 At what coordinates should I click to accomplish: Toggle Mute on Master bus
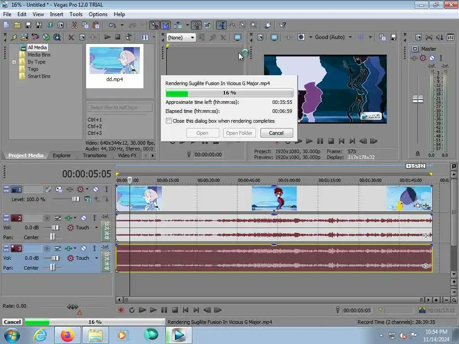tap(432, 58)
